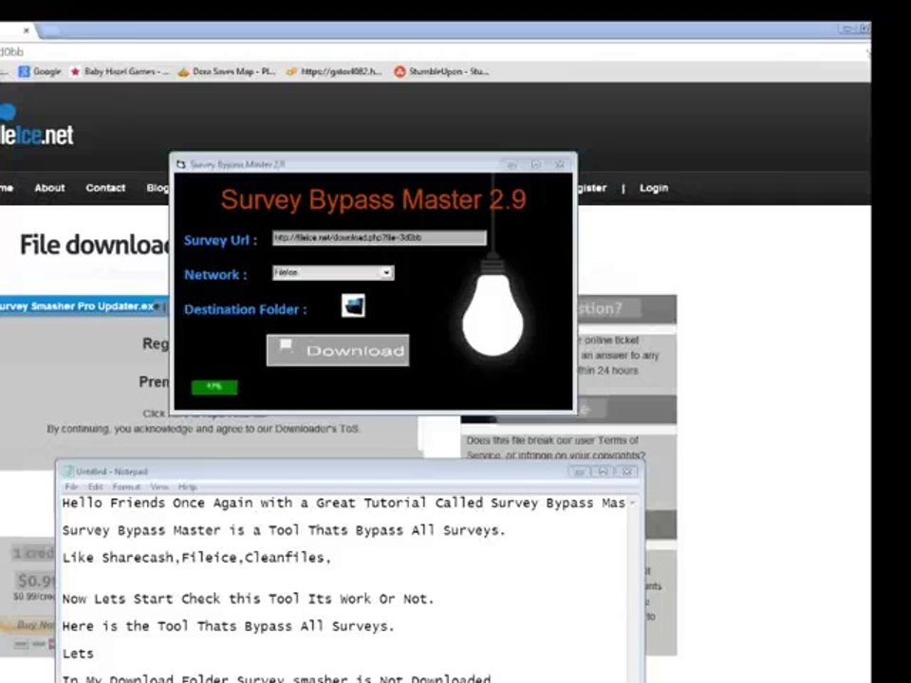The height and width of the screenshot is (683, 911).
Task: Open About page in FileIce navigation
Action: (x=49, y=188)
